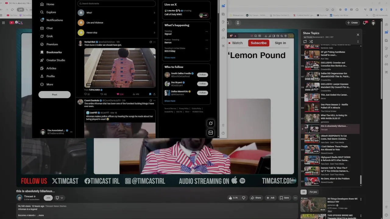390x219 pixels.
Task: Close the Show Topics playlist panel
Action: click(x=358, y=35)
